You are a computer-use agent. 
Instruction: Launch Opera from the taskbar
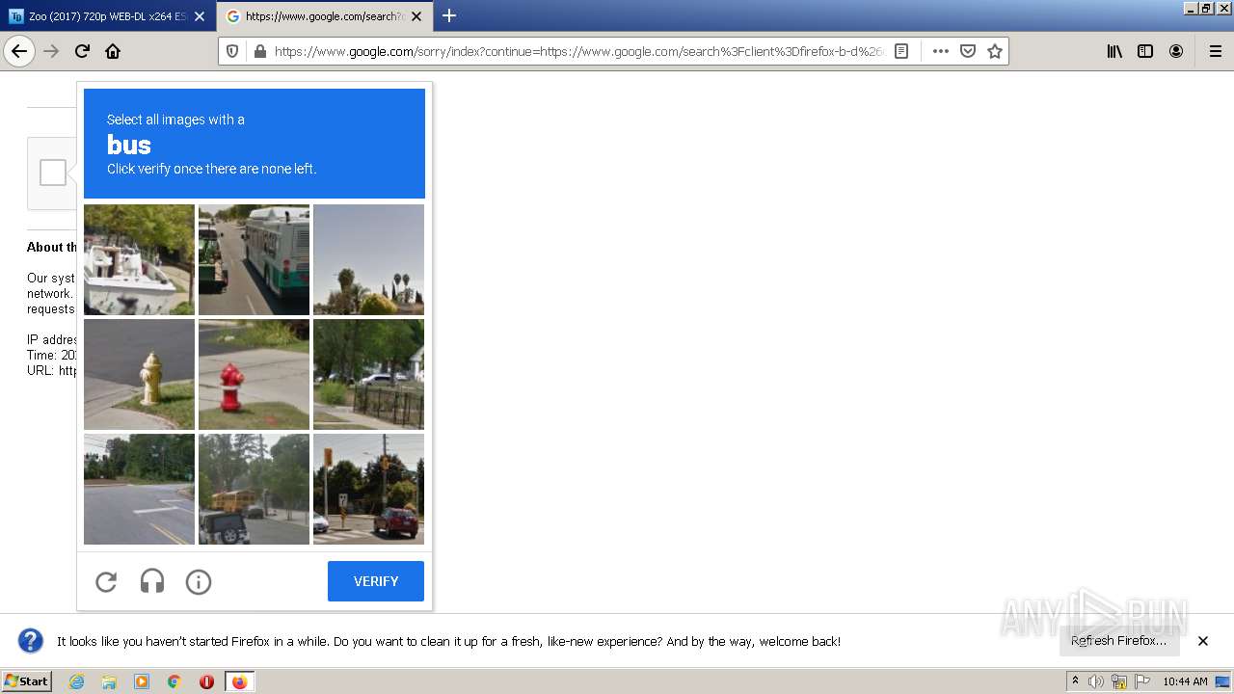coord(206,681)
